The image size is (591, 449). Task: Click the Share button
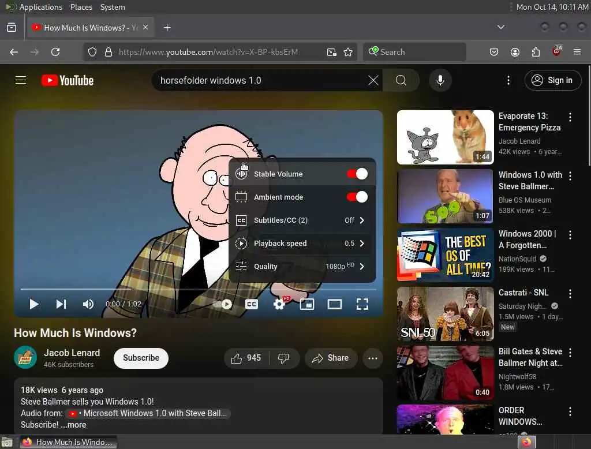(x=330, y=358)
